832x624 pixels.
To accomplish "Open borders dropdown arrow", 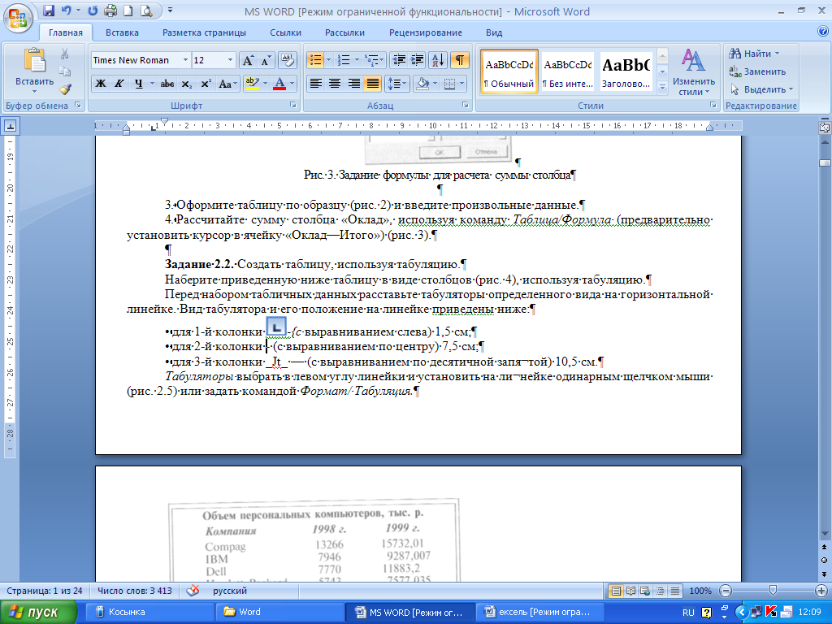I will (x=462, y=84).
